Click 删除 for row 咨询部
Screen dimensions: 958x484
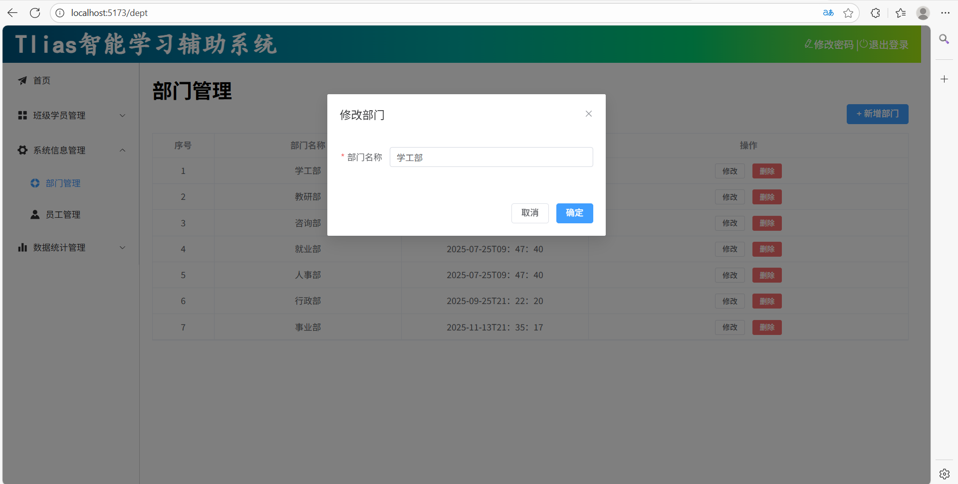click(x=767, y=223)
